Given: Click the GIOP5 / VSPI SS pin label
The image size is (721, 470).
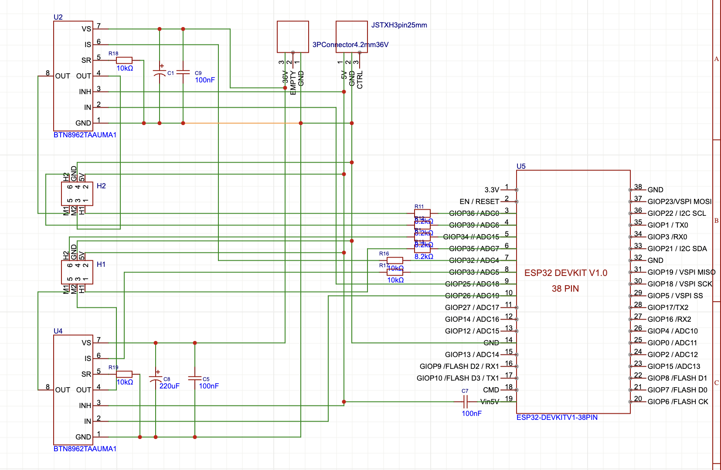Looking at the screenshot, I should (675, 296).
